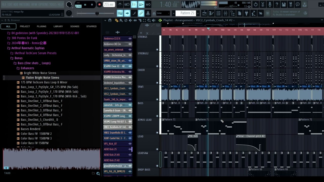
Task: Select the Mute tool in playlist
Action: point(130,20)
